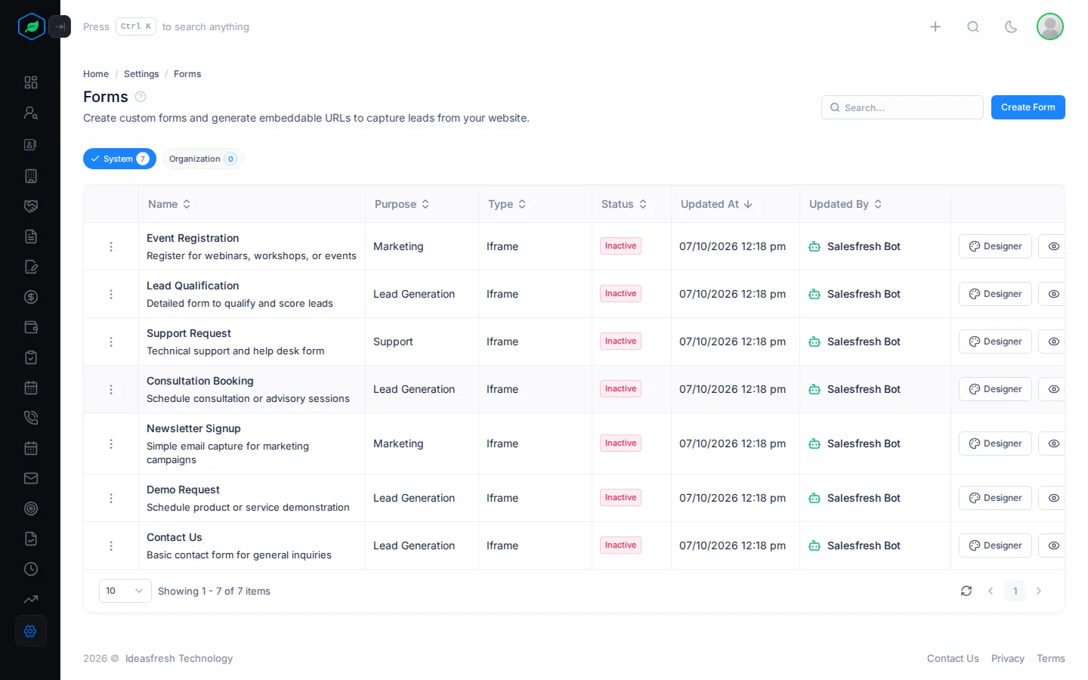Click the handshake deals icon in sidebar
This screenshot has height=680, width=1088.
(x=31, y=206)
